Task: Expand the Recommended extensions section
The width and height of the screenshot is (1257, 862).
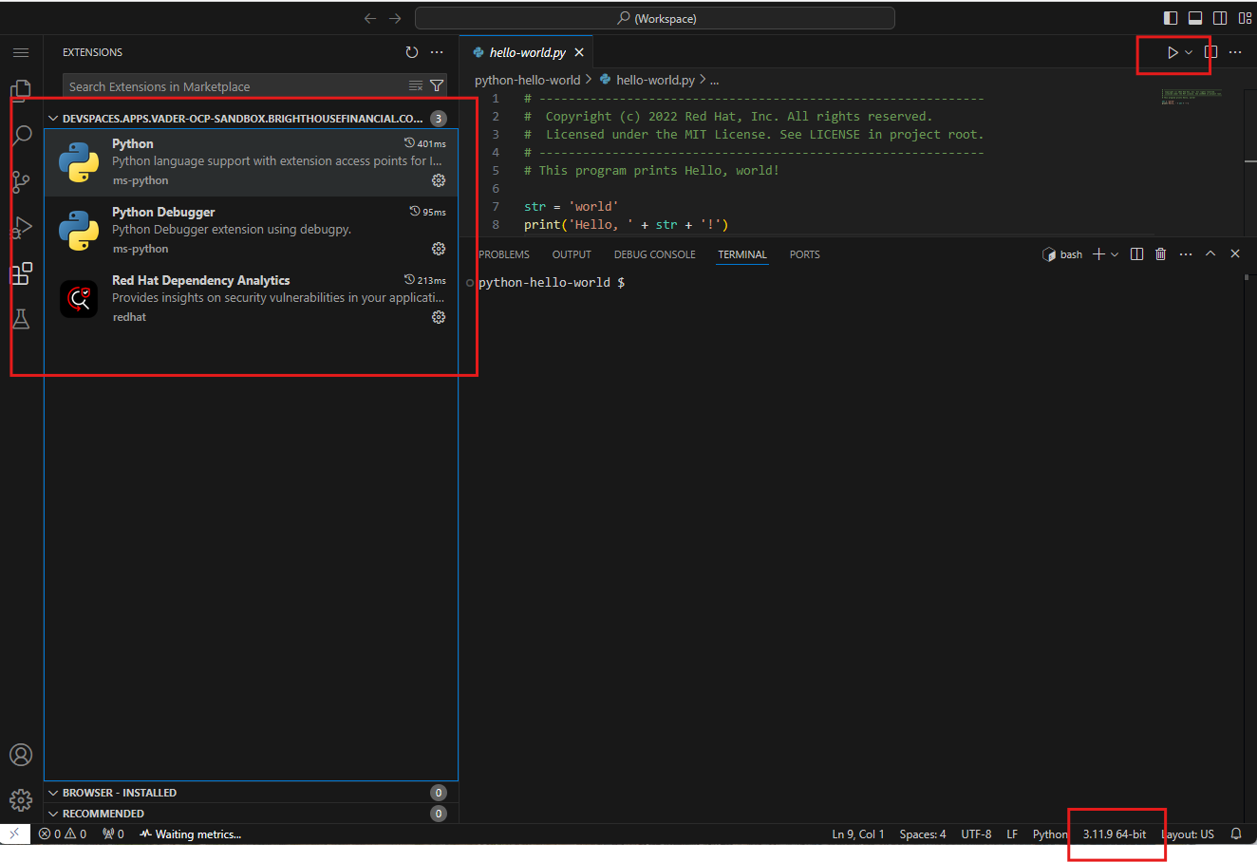Action: point(103,814)
